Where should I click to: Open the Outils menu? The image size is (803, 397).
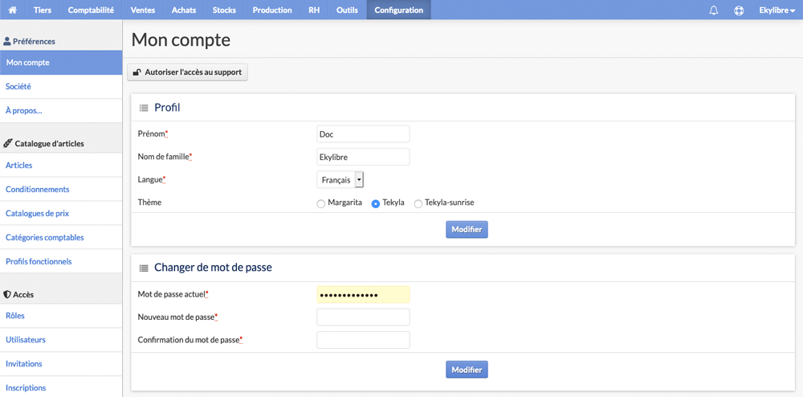click(347, 10)
